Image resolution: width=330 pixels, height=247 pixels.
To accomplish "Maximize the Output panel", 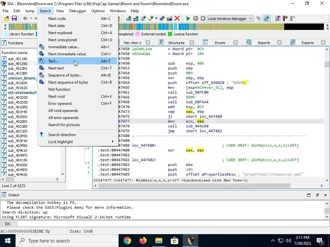I will (309, 195).
